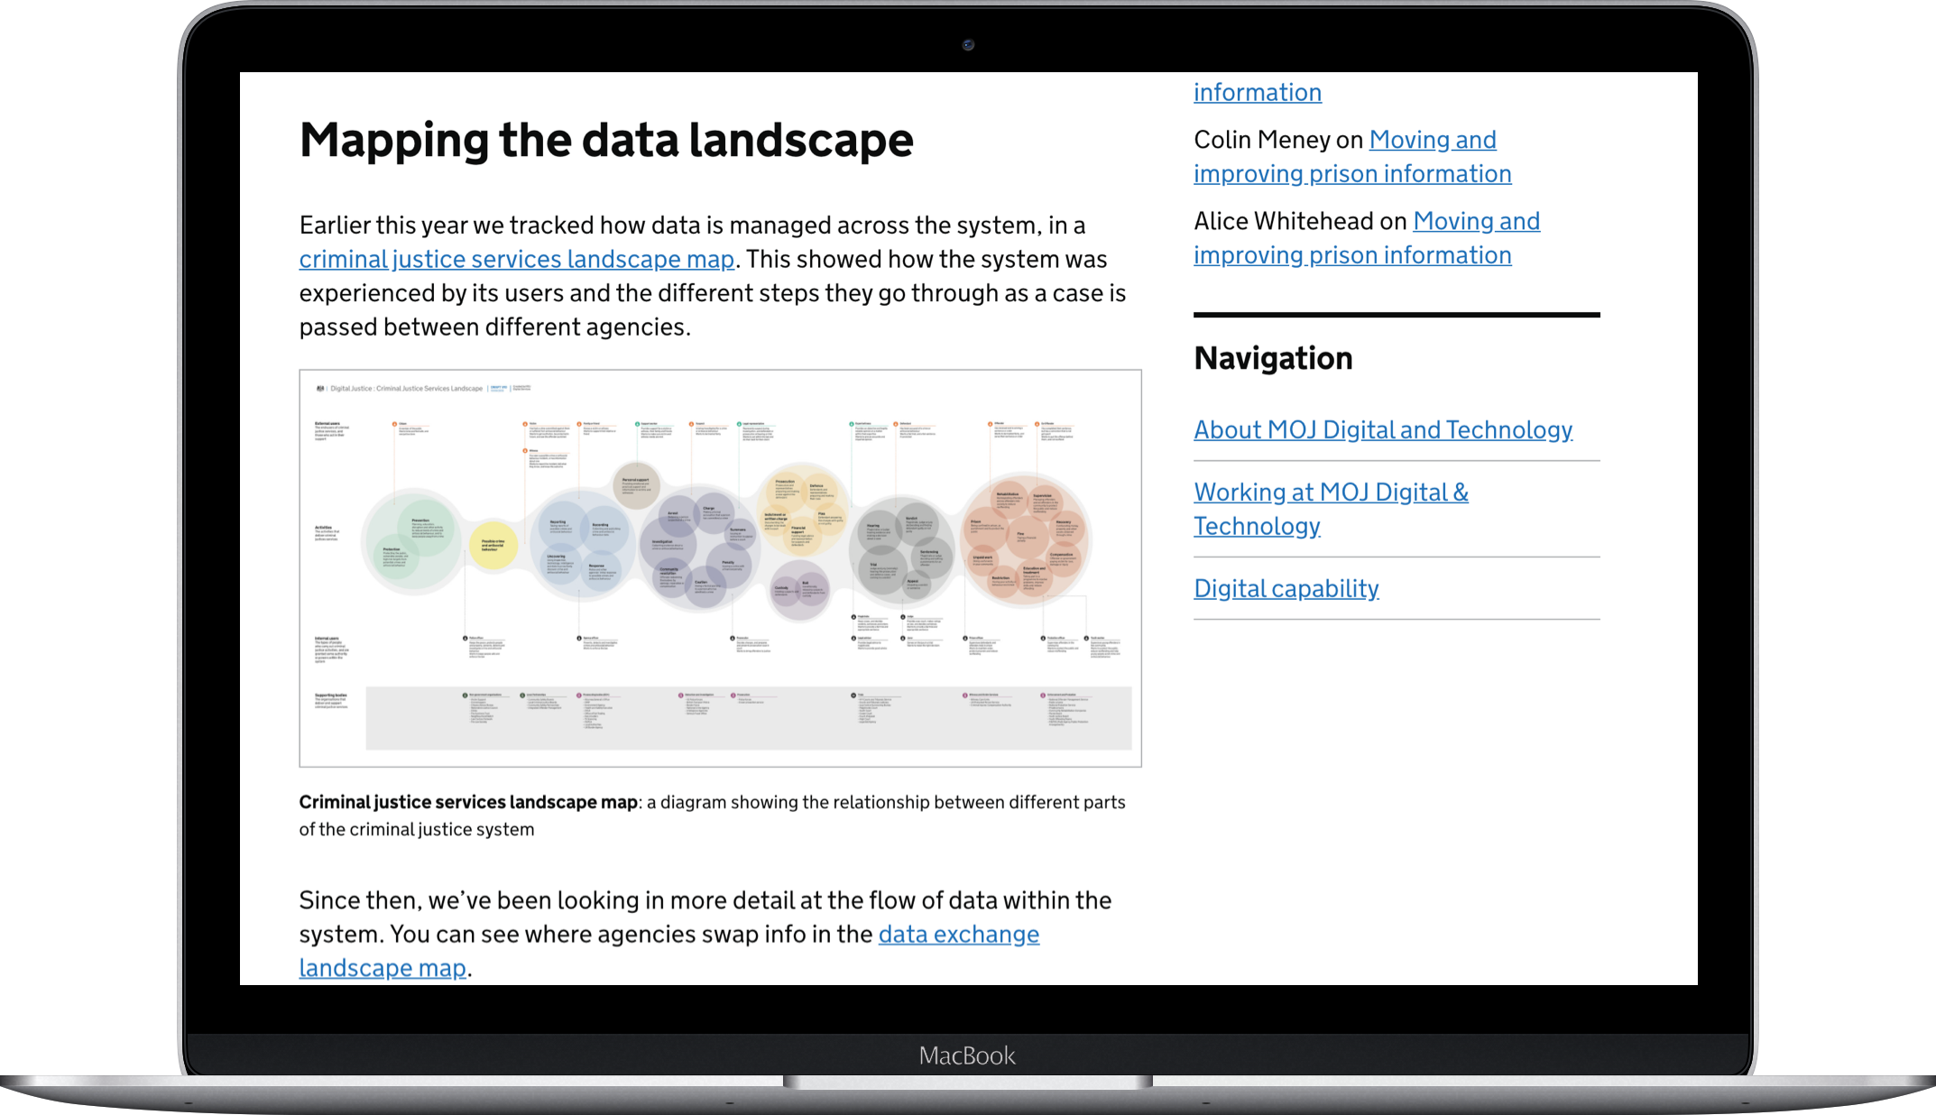Navigate to About MOJ Digital and Technology

tap(1383, 428)
